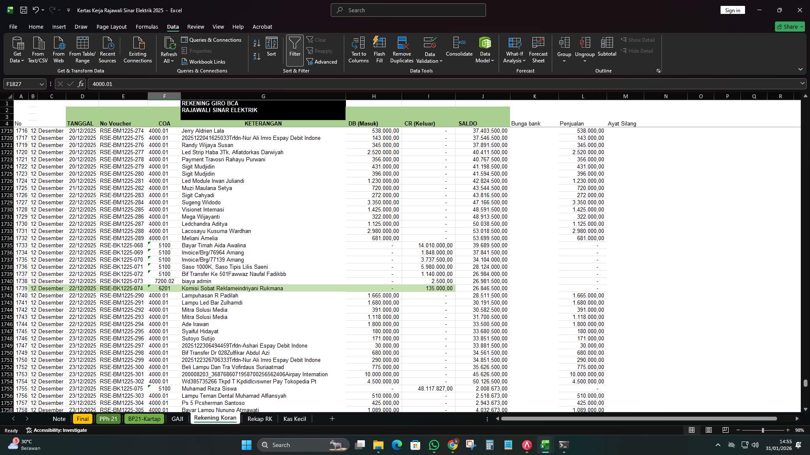Image resolution: width=810 pixels, height=455 pixels.
Task: Open the Kas Kecil sheet tab
Action: click(294, 419)
